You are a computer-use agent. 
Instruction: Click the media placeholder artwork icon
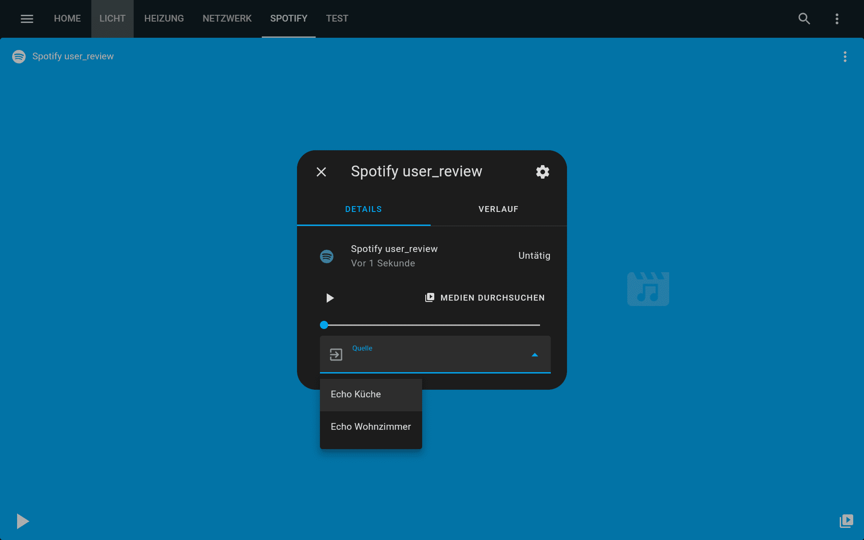click(x=648, y=289)
